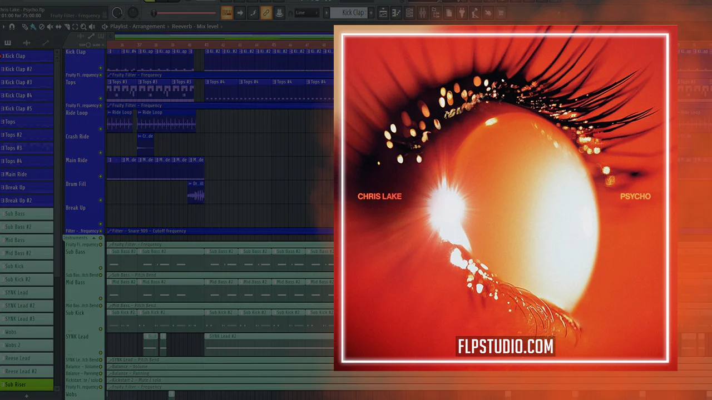The image size is (712, 400).
Task: Toggle mute dot on Ride Loop track
Action: click(x=101, y=129)
